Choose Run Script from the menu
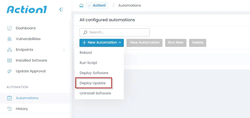Screen dimensions: 250x118 pyautogui.click(x=88, y=63)
